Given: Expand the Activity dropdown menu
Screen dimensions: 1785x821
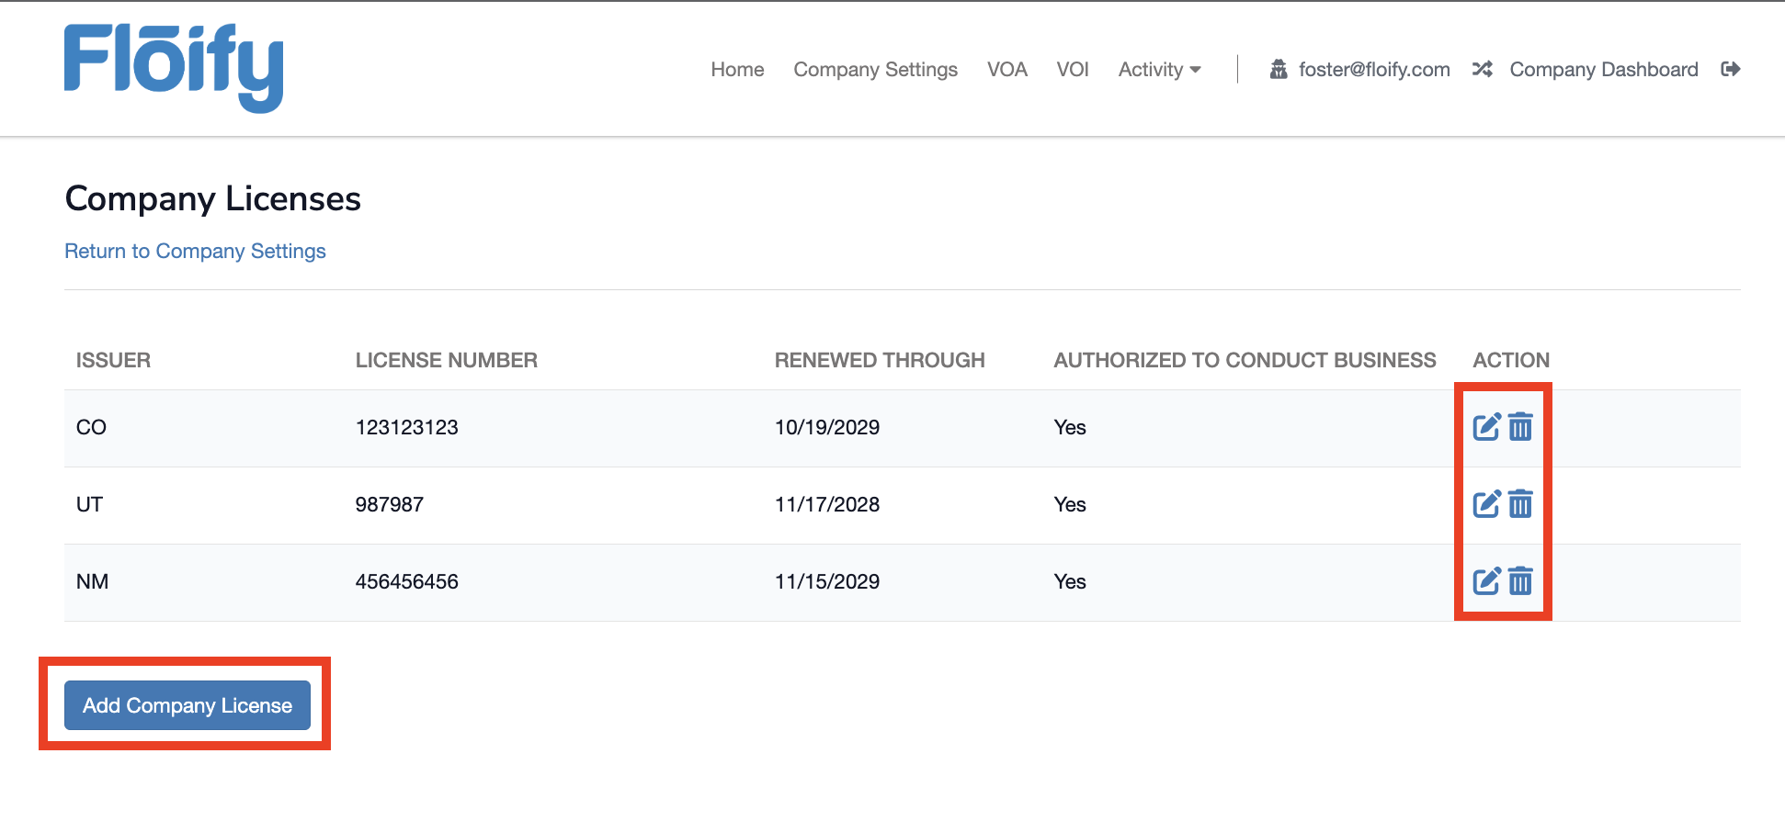Looking at the screenshot, I should pyautogui.click(x=1159, y=70).
